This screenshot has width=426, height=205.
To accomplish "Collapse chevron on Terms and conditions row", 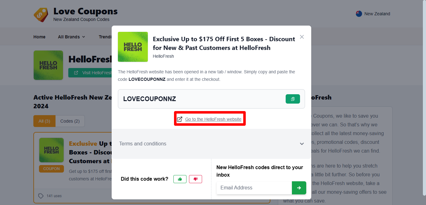I will 302,144.
